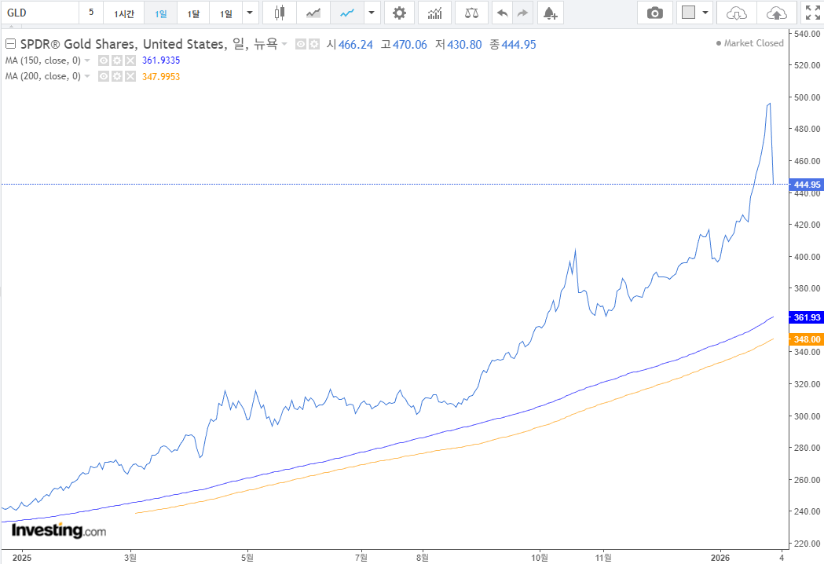Expand MA (200, close, 0) dropdown arrow
This screenshot has width=824, height=564.
click(x=87, y=77)
